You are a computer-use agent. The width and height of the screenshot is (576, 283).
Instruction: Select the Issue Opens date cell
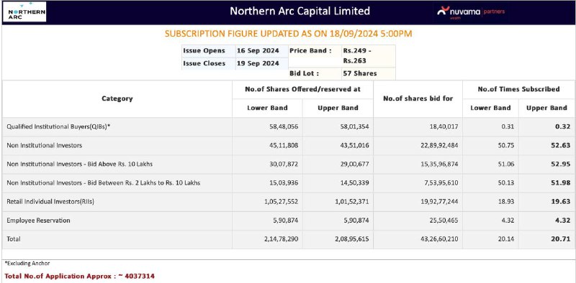tap(258, 50)
